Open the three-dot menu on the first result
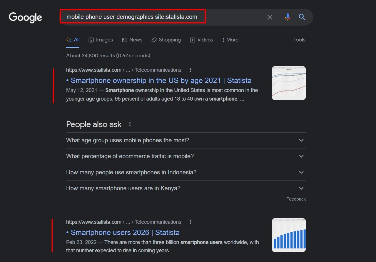This screenshot has height=262, width=376. [x=190, y=70]
